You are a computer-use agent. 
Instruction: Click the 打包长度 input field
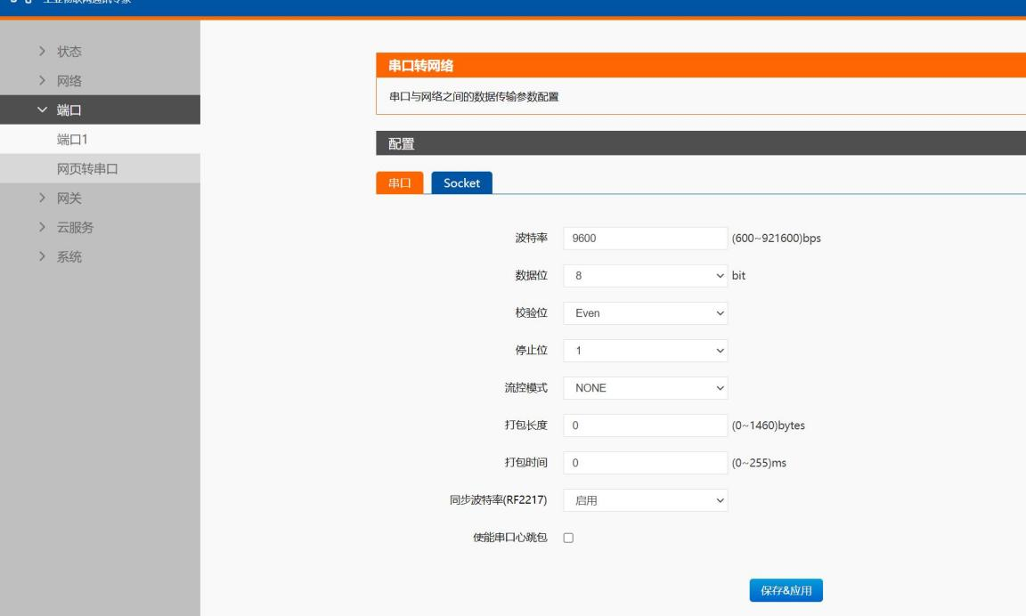645,426
